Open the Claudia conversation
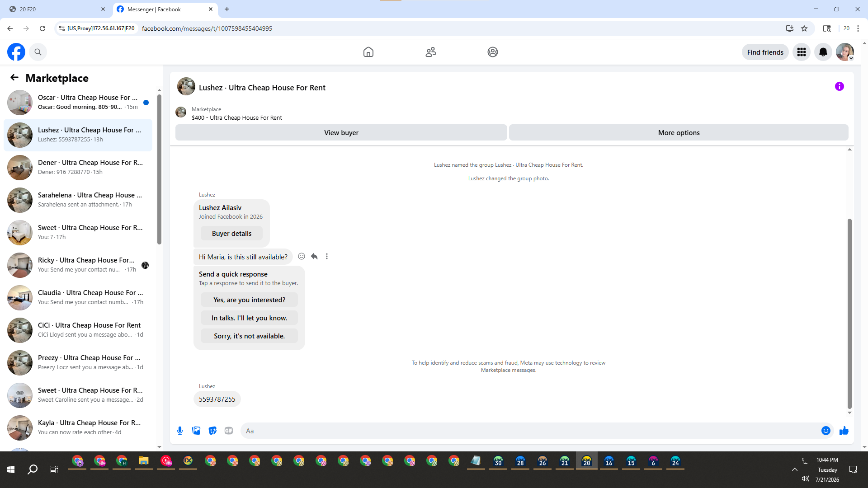This screenshot has height=488, width=868. tap(78, 298)
